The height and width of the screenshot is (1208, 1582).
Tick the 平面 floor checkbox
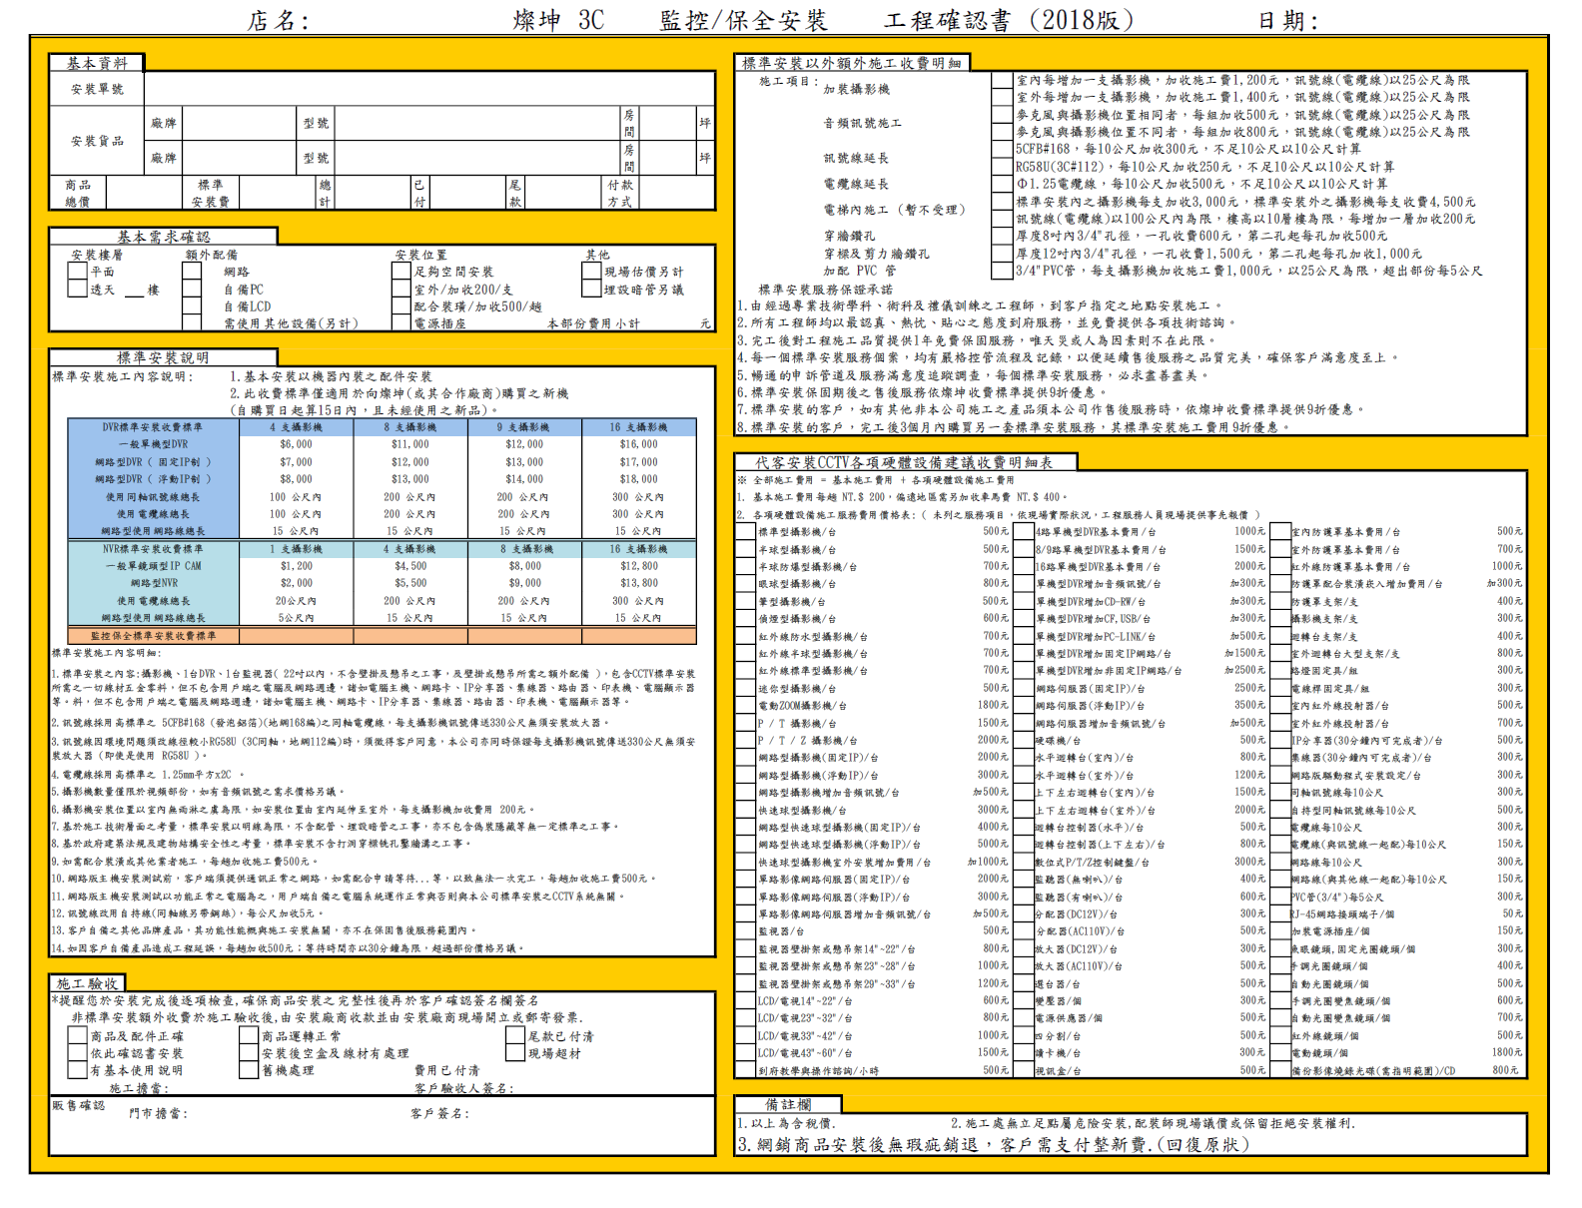click(x=77, y=272)
